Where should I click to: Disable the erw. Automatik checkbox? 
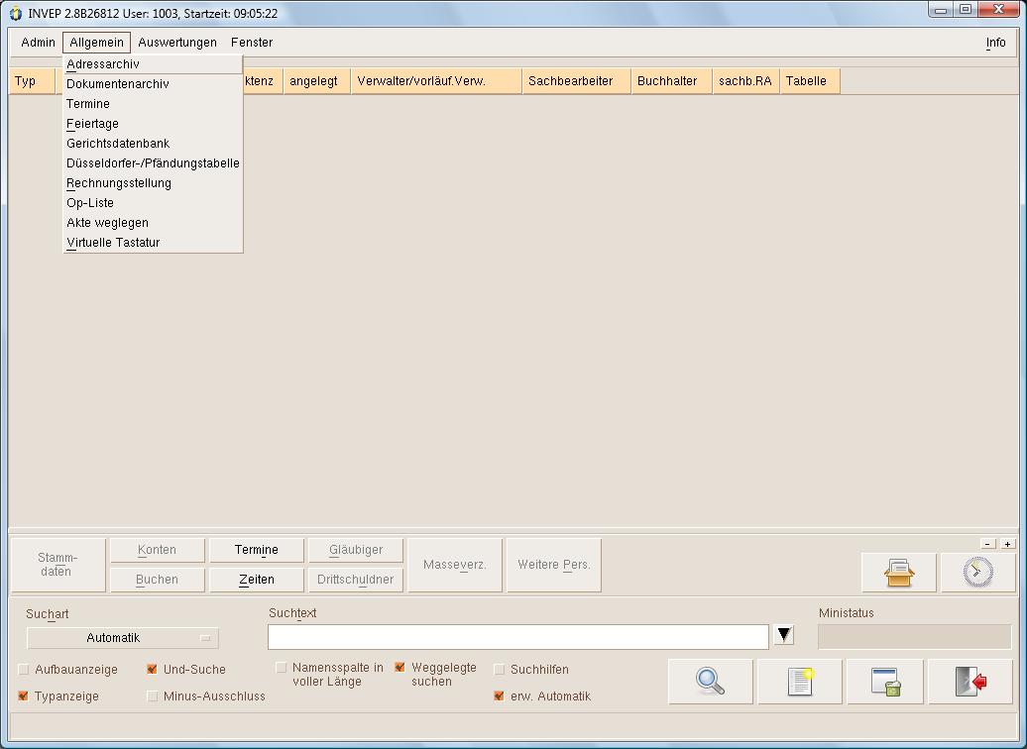click(x=499, y=695)
